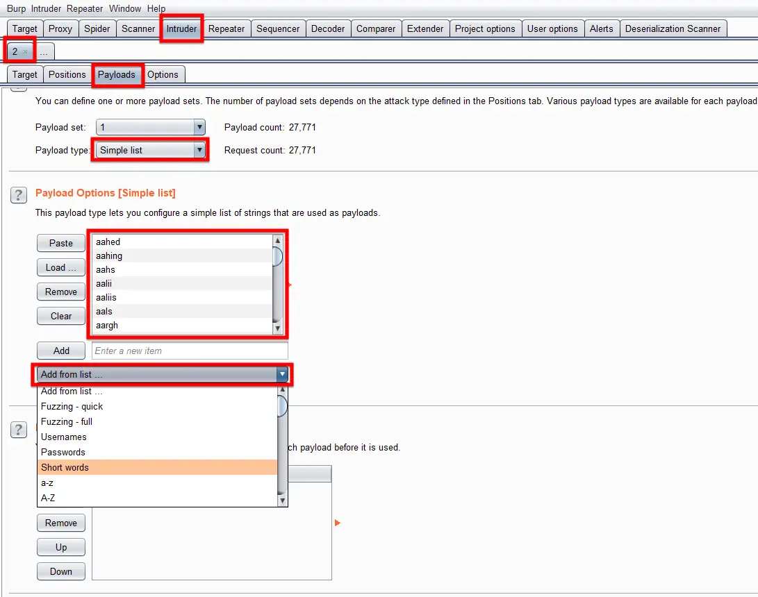This screenshot has width=758, height=597.
Task: Open help for Payload Options
Action: click(x=19, y=195)
